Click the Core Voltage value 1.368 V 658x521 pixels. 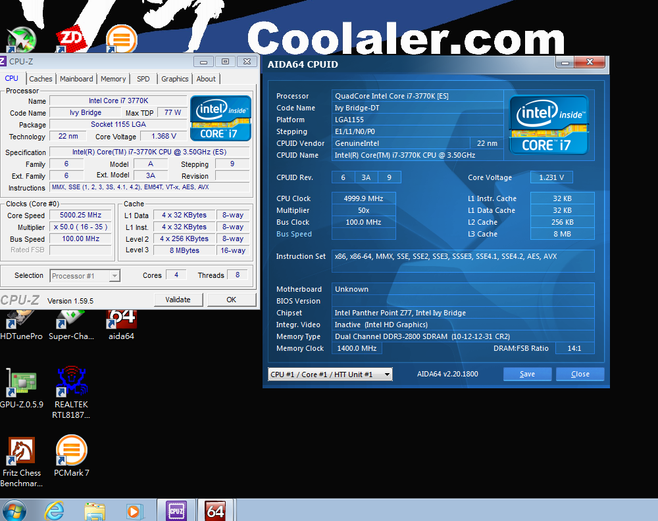tap(164, 136)
